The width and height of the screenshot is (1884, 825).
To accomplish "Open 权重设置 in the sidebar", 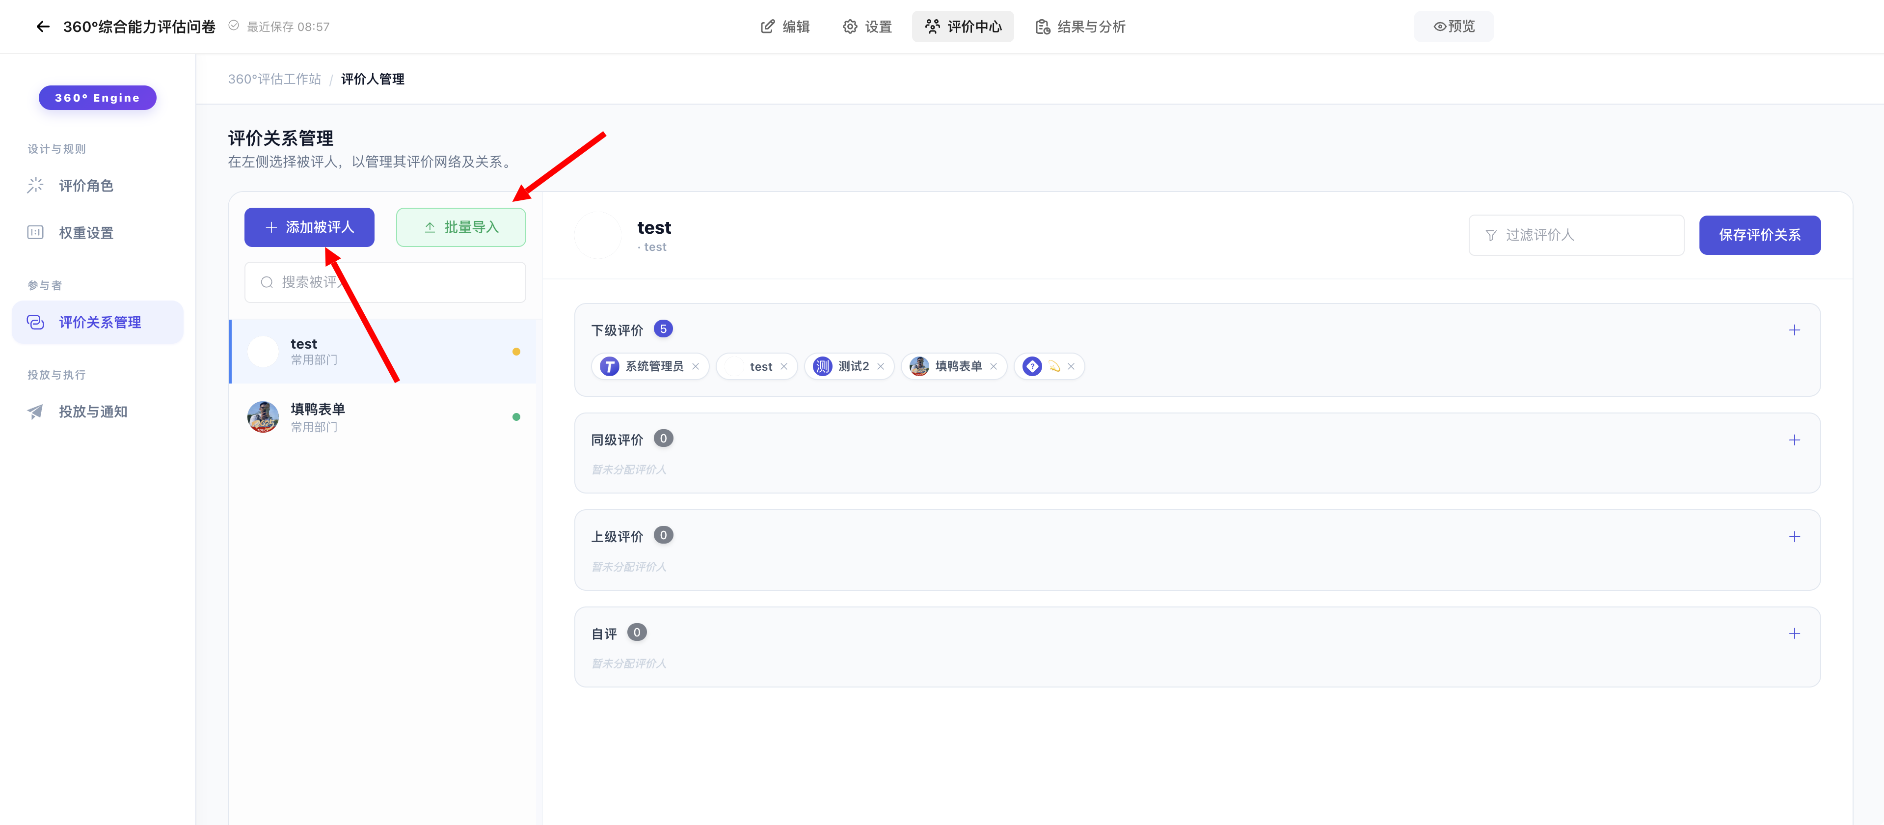I will click(97, 233).
